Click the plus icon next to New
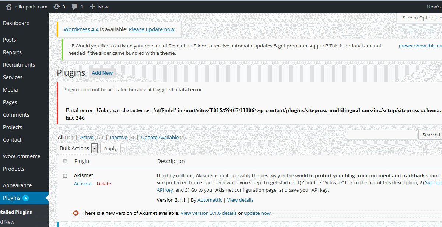Image resolution: width=442 pixels, height=227 pixels. pos(92,7)
